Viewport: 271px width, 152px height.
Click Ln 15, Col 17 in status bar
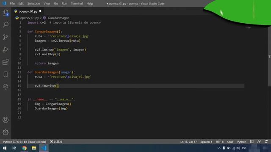pyautogui.click(x=188, y=142)
